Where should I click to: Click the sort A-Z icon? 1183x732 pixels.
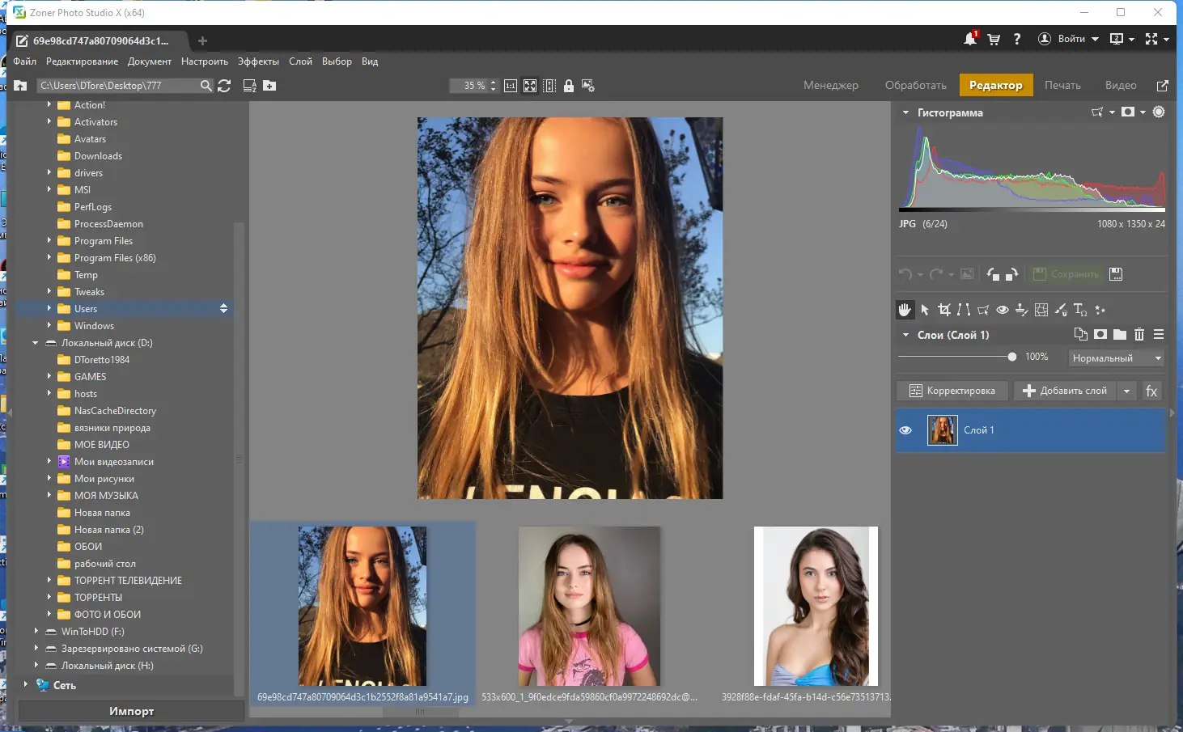250,86
